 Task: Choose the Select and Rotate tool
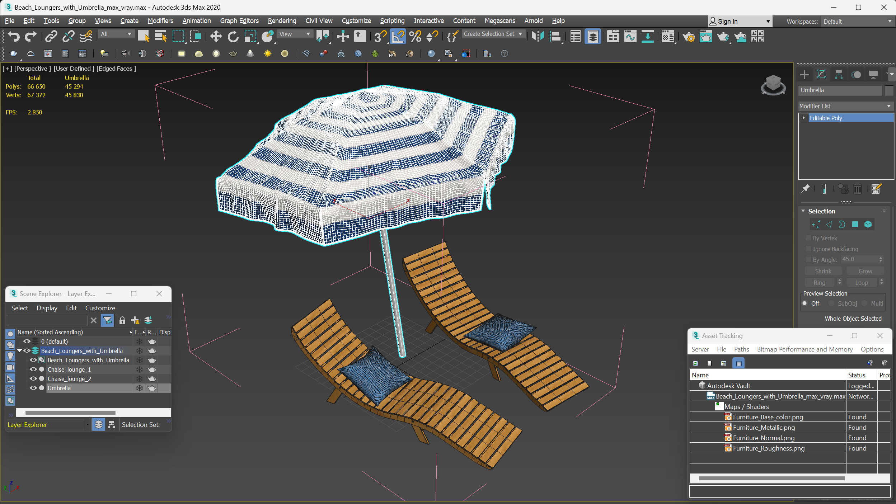[233, 36]
